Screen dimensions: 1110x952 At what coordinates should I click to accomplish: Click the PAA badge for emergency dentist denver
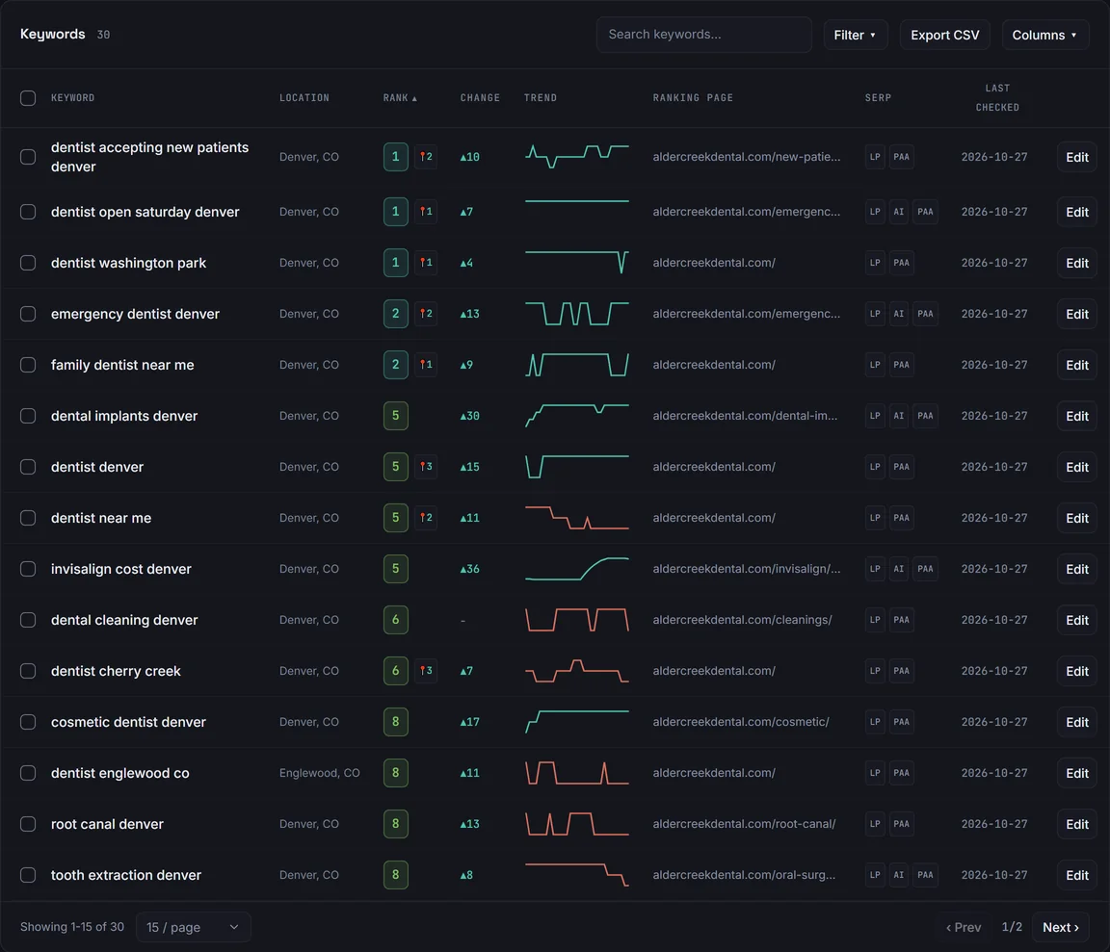(x=925, y=314)
